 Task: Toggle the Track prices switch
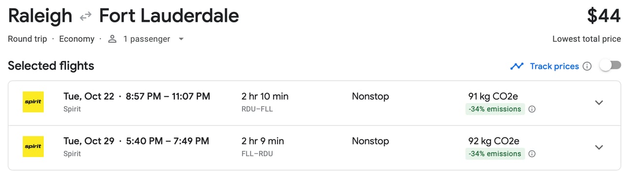[x=610, y=65]
